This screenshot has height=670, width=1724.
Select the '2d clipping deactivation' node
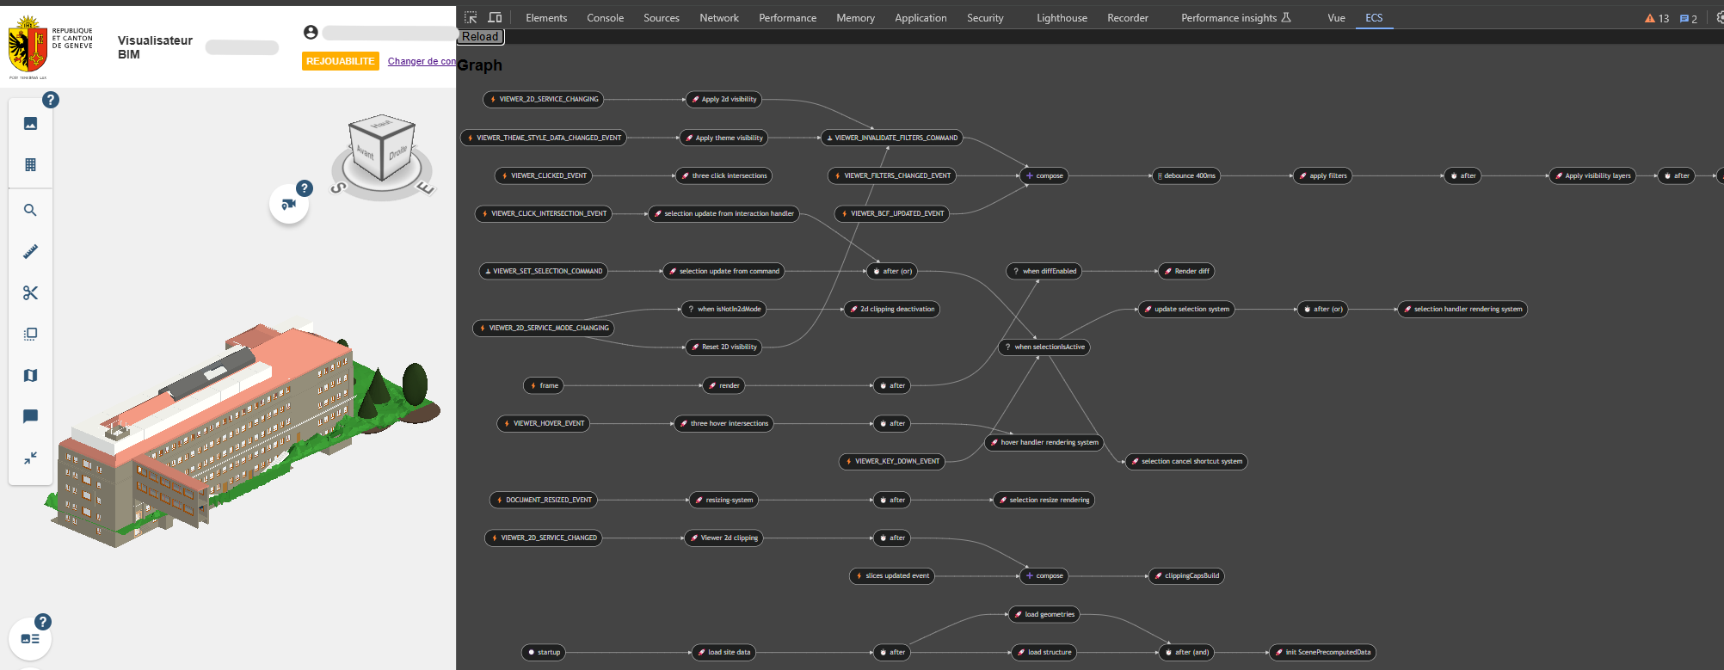tap(892, 309)
